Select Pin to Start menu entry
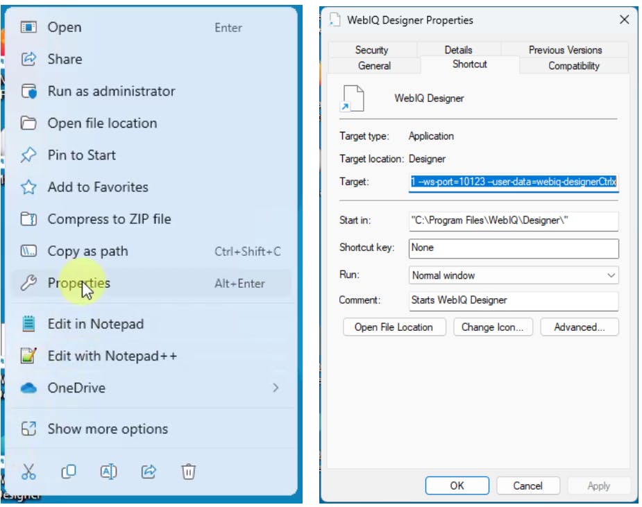The image size is (642, 507). pos(151,155)
